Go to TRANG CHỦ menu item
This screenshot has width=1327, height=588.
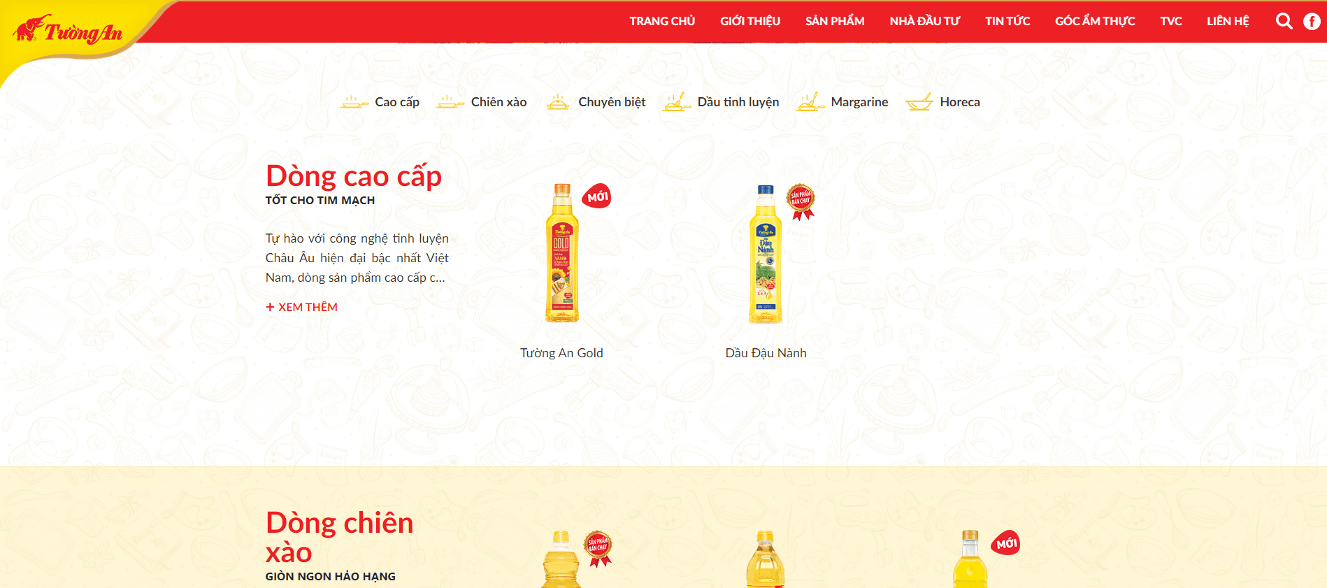pyautogui.click(x=662, y=21)
